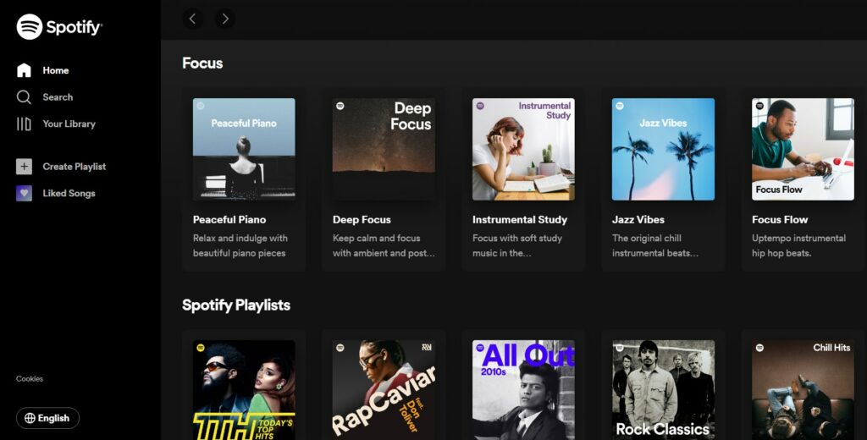This screenshot has width=867, height=440.
Task: Select the Rock Classics playlist cover
Action: 663,390
